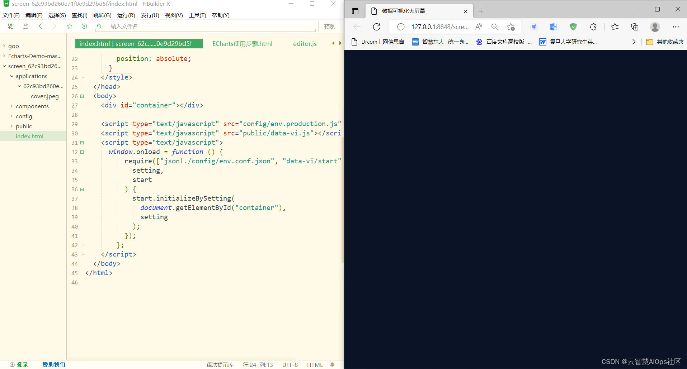The image size is (687, 369).
Task: Switch to editor.js tab
Action: (x=305, y=43)
